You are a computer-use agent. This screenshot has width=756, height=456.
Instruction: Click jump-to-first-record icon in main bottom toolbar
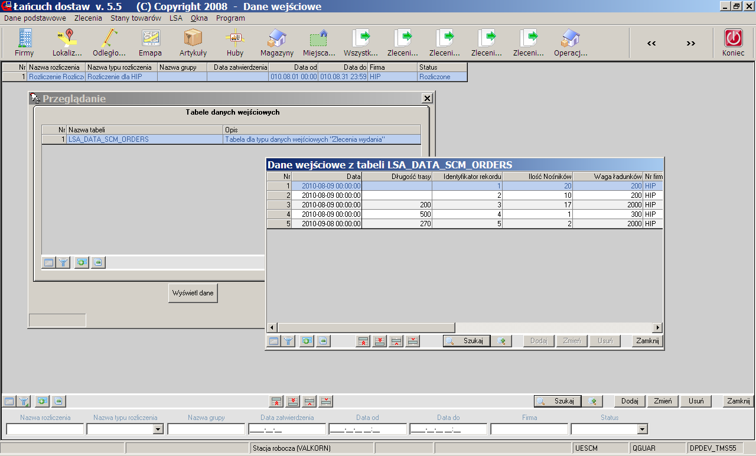pos(276,401)
